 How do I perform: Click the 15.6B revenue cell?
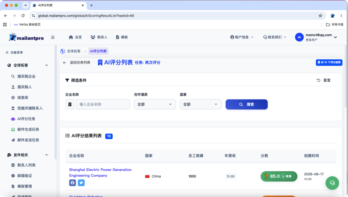pos(230,176)
